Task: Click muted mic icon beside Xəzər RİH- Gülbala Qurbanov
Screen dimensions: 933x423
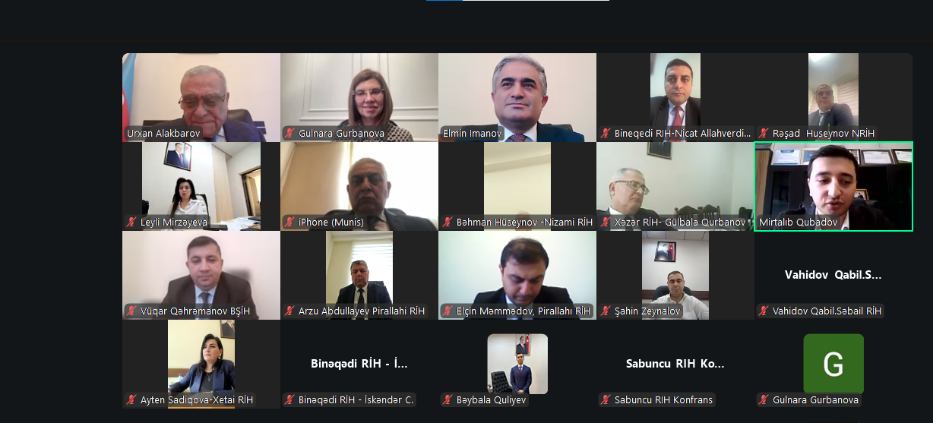Action: (606, 223)
